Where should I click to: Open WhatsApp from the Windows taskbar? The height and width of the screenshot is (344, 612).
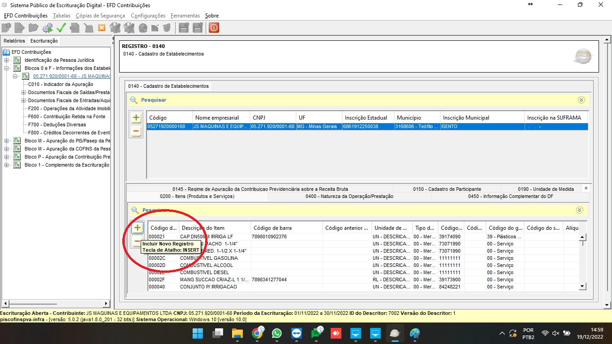[x=277, y=333]
